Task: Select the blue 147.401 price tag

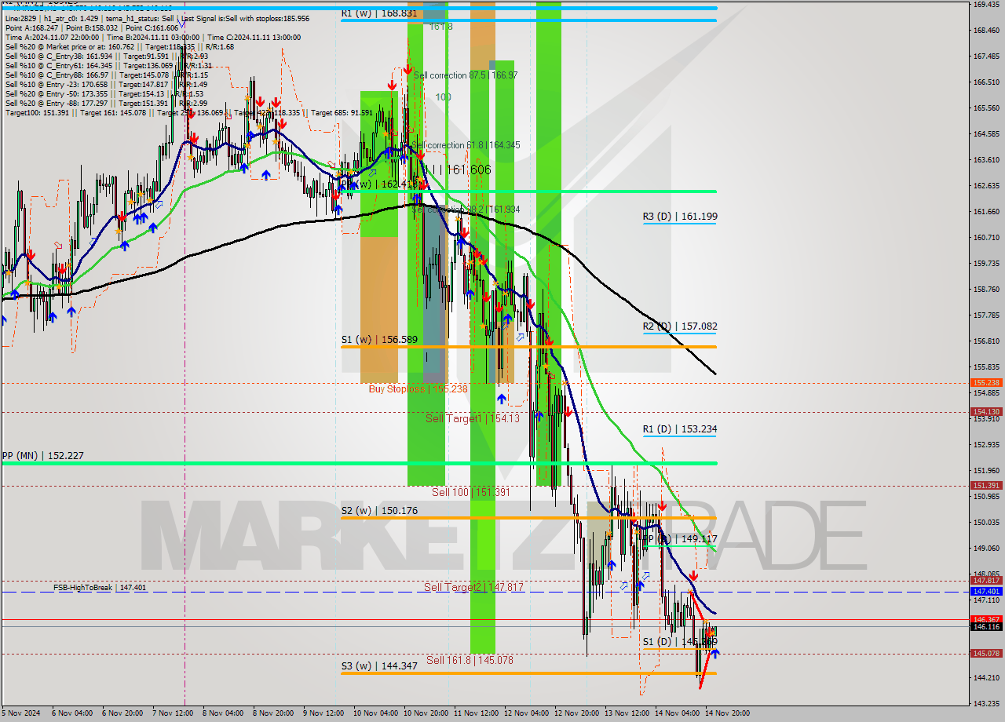Action: (x=986, y=591)
